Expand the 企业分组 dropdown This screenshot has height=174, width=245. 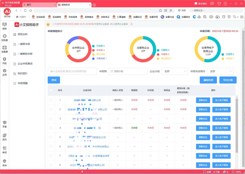175,71
